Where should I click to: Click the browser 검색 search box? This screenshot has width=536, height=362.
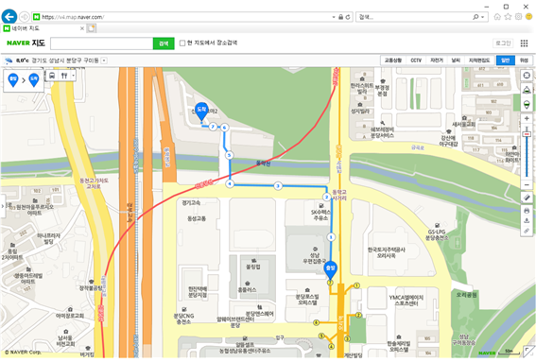[414, 17]
